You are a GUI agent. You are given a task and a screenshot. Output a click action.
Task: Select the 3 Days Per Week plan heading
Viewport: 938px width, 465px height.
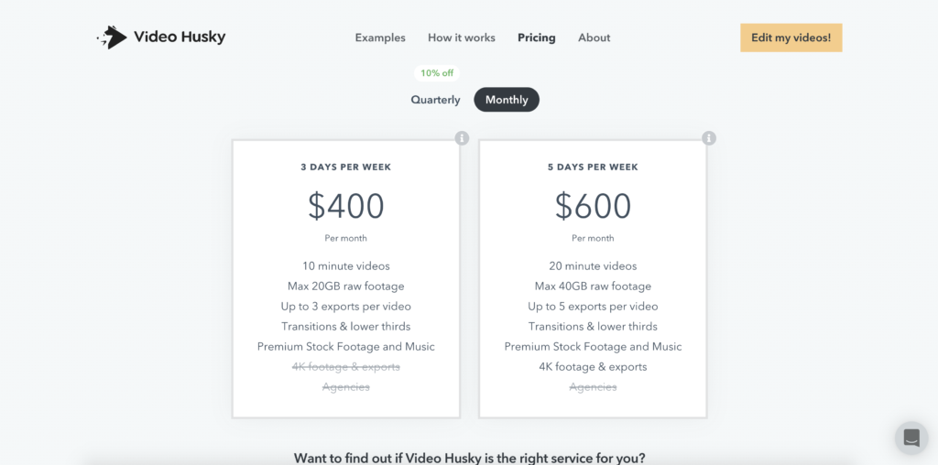346,168
